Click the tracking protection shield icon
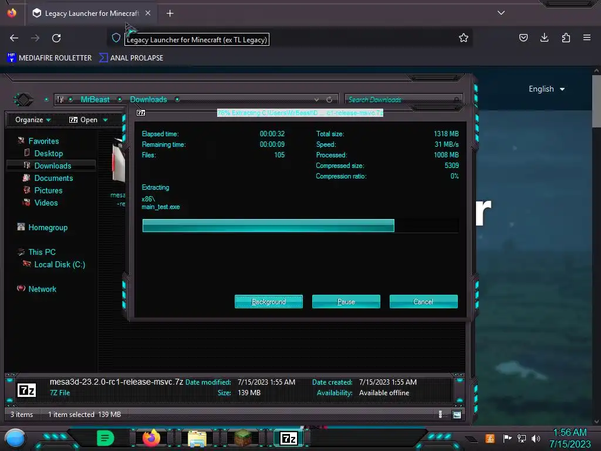The height and width of the screenshot is (451, 601). (x=116, y=38)
